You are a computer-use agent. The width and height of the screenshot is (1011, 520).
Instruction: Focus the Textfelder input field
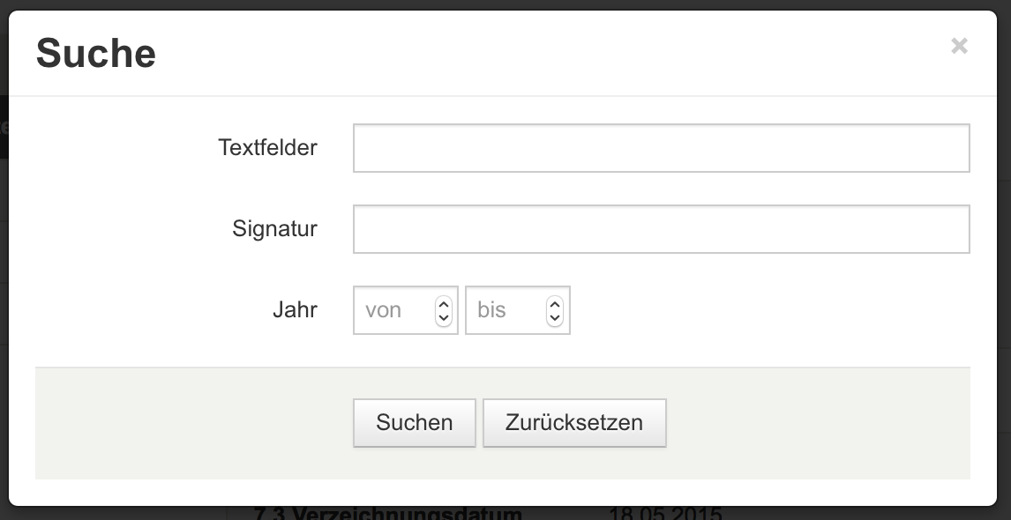(x=661, y=148)
